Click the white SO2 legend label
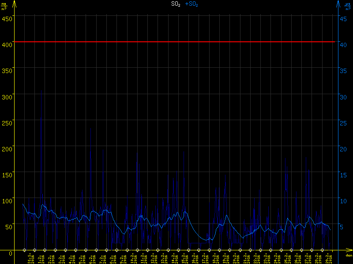The image size is (353, 264). point(176,4)
